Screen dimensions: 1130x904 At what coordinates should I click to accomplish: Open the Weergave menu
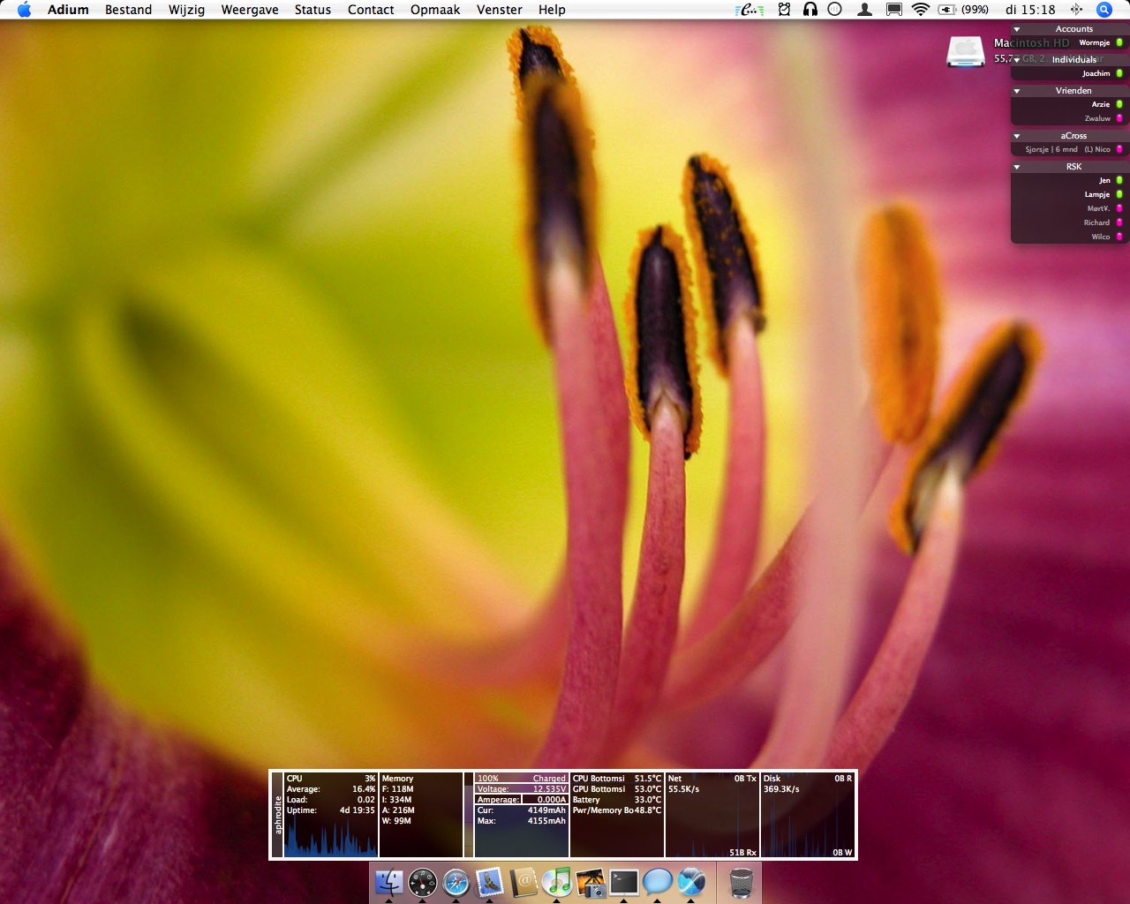[250, 10]
